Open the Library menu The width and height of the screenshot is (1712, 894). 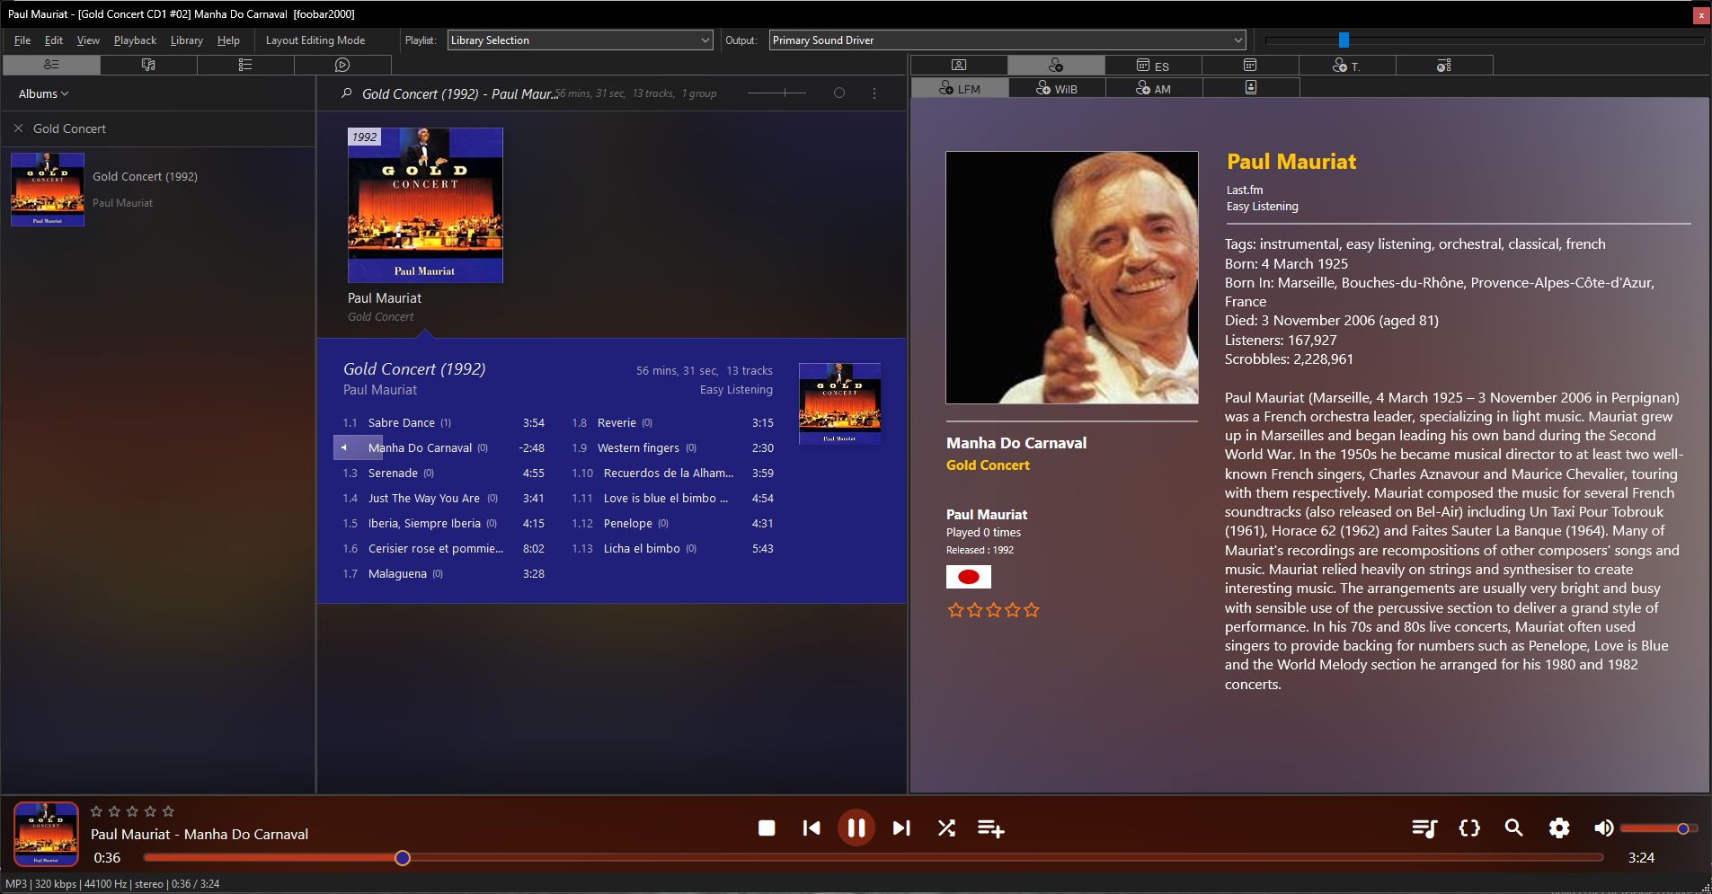(x=187, y=40)
